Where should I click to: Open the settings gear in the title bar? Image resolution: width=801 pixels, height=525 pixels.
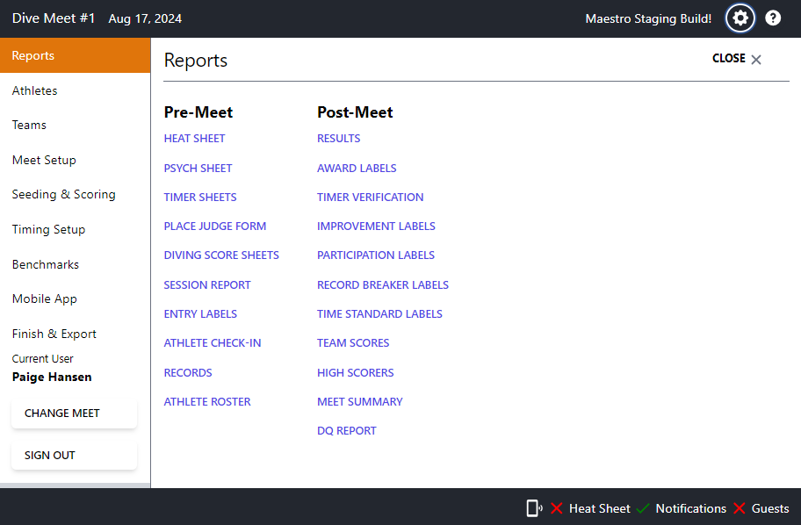[740, 18]
